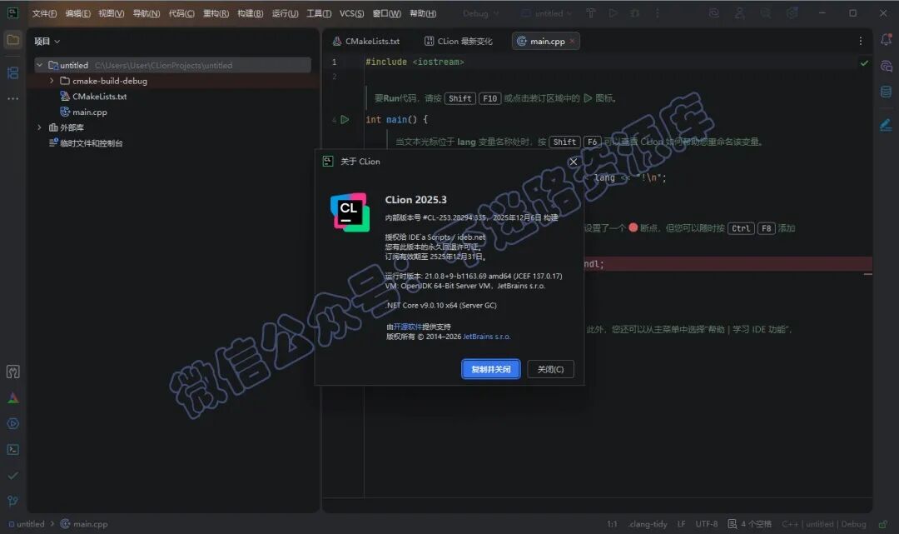899x534 pixels.
Task: Click the Debug bug icon in toolbar
Action: (634, 13)
